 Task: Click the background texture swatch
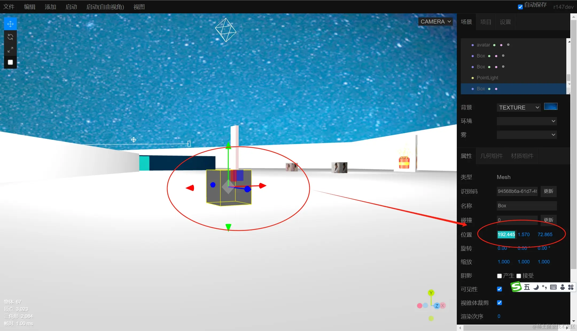551,107
